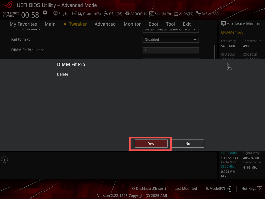Click the 08/19/2025 Tuesday date
This screenshot has width=265, height=199.
pyautogui.click(x=11, y=15)
